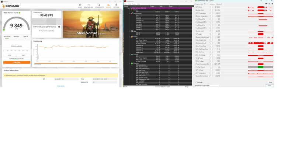Click the Hot Spot temperature row in HWMonitor
The width and height of the screenshot is (295, 153).
coord(158,19)
